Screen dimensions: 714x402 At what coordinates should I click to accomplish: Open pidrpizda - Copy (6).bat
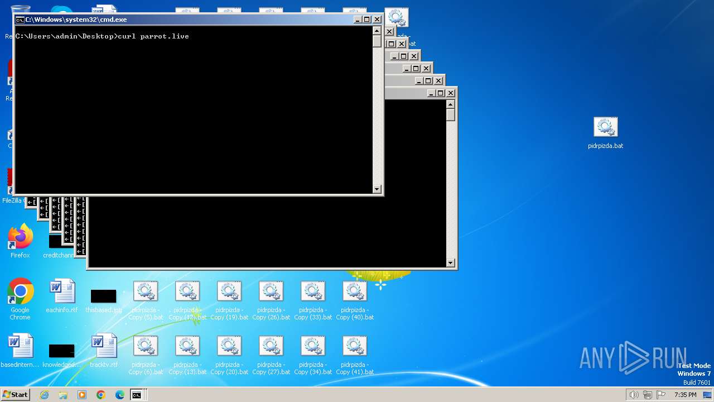pyautogui.click(x=146, y=355)
